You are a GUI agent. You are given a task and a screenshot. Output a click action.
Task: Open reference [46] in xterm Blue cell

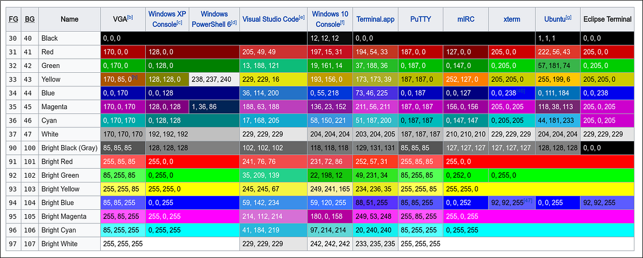coord(520,92)
